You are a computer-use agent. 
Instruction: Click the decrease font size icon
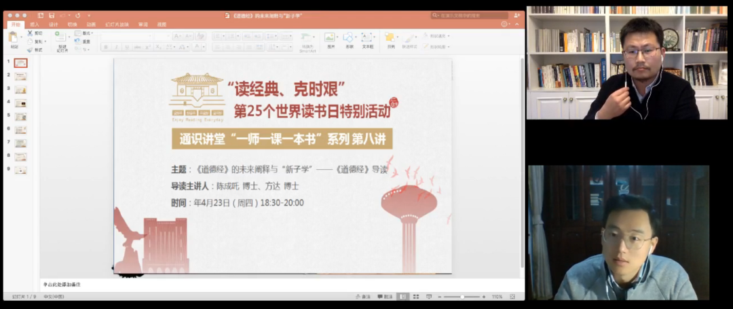(189, 36)
